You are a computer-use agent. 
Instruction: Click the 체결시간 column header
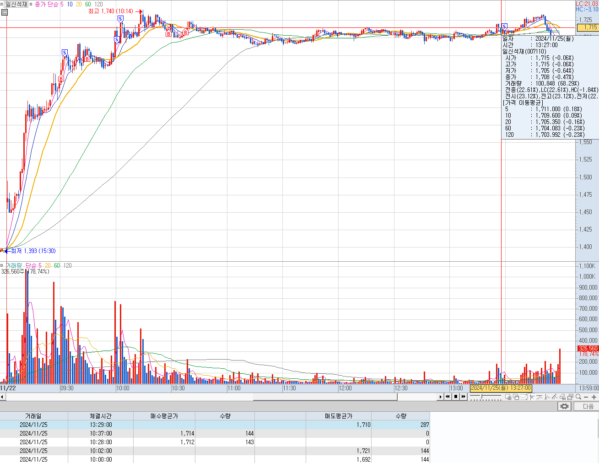tap(101, 416)
